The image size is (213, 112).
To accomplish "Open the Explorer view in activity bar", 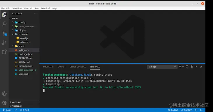I will coord(4,15).
